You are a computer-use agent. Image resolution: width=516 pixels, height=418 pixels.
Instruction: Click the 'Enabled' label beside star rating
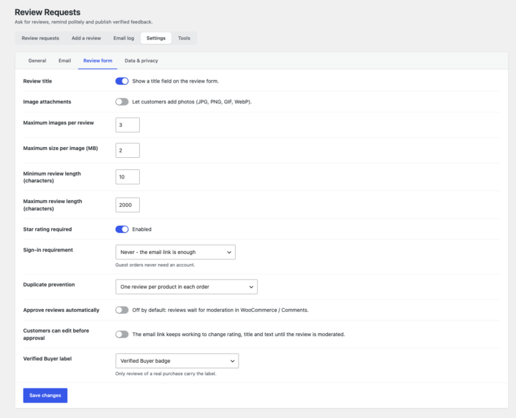coord(142,229)
